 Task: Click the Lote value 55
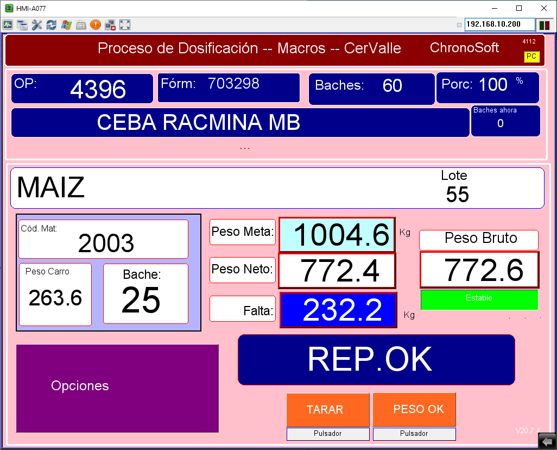coord(458,195)
